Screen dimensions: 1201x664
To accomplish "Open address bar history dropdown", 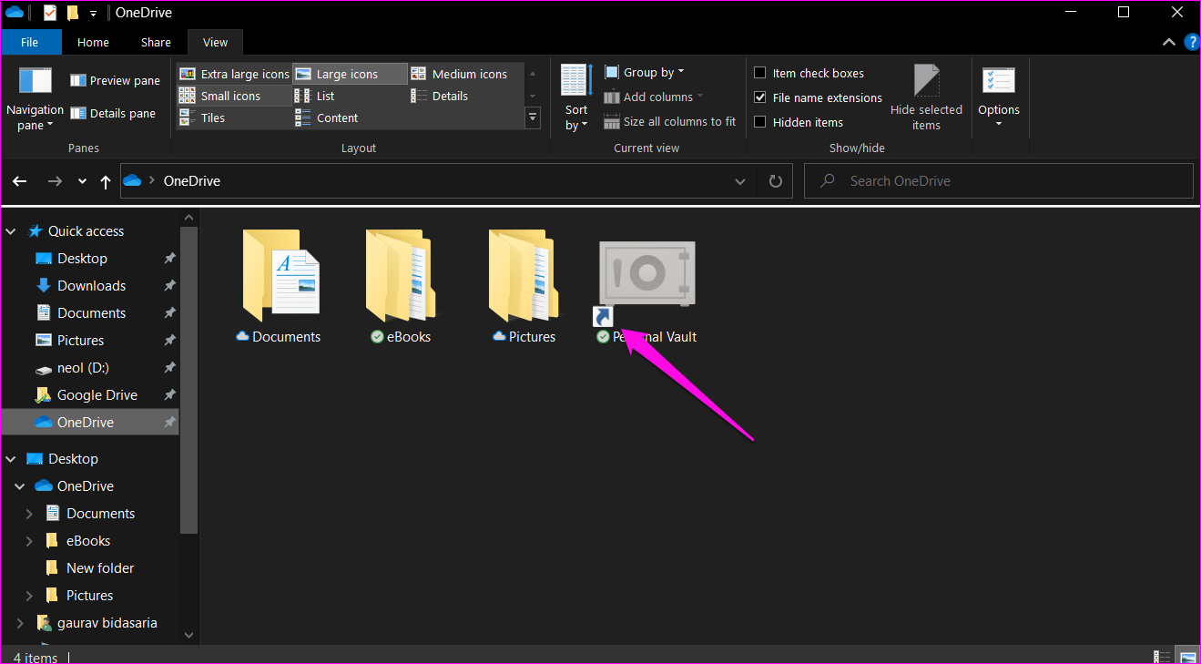I will [x=740, y=181].
